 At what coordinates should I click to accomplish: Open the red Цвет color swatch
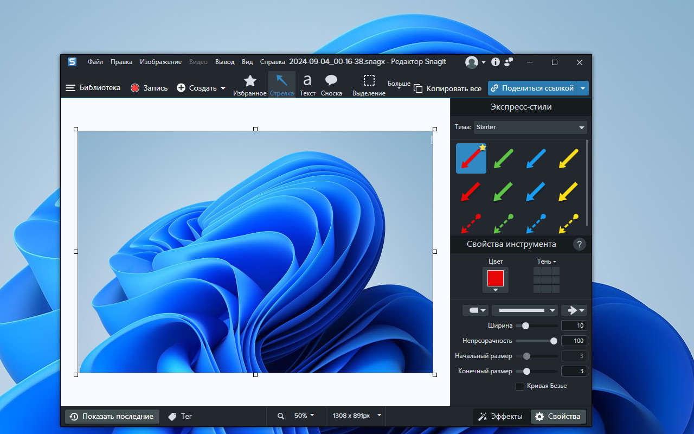point(496,279)
